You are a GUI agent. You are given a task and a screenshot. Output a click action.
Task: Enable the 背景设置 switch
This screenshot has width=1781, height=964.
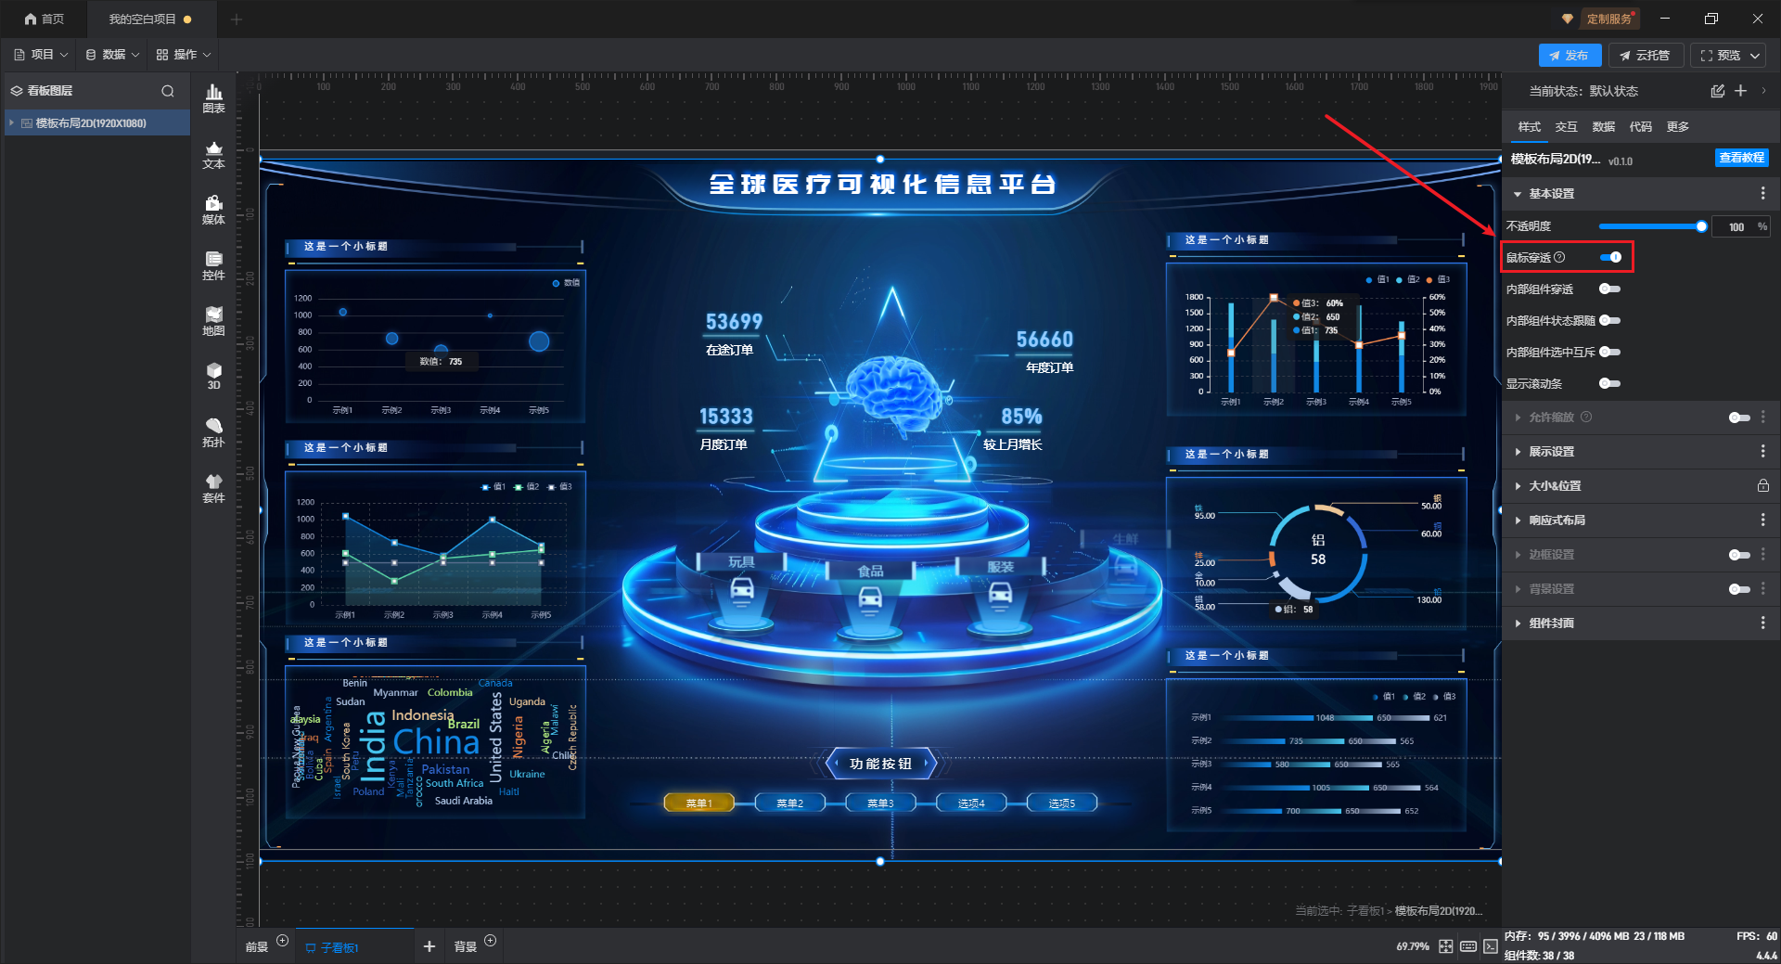pos(1739,589)
